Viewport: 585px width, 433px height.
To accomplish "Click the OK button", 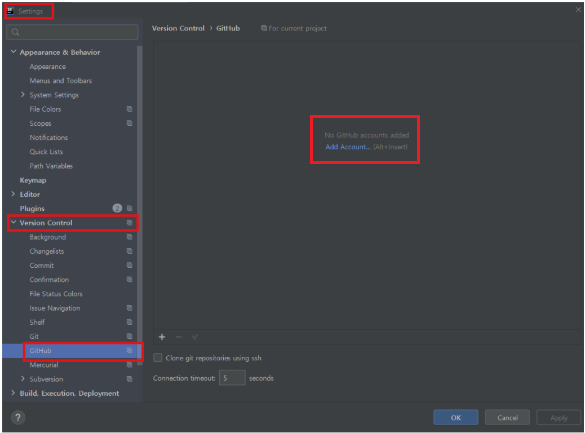I will (455, 417).
